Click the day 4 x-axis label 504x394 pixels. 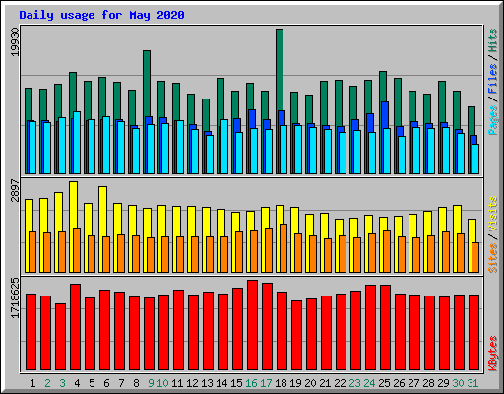click(77, 383)
